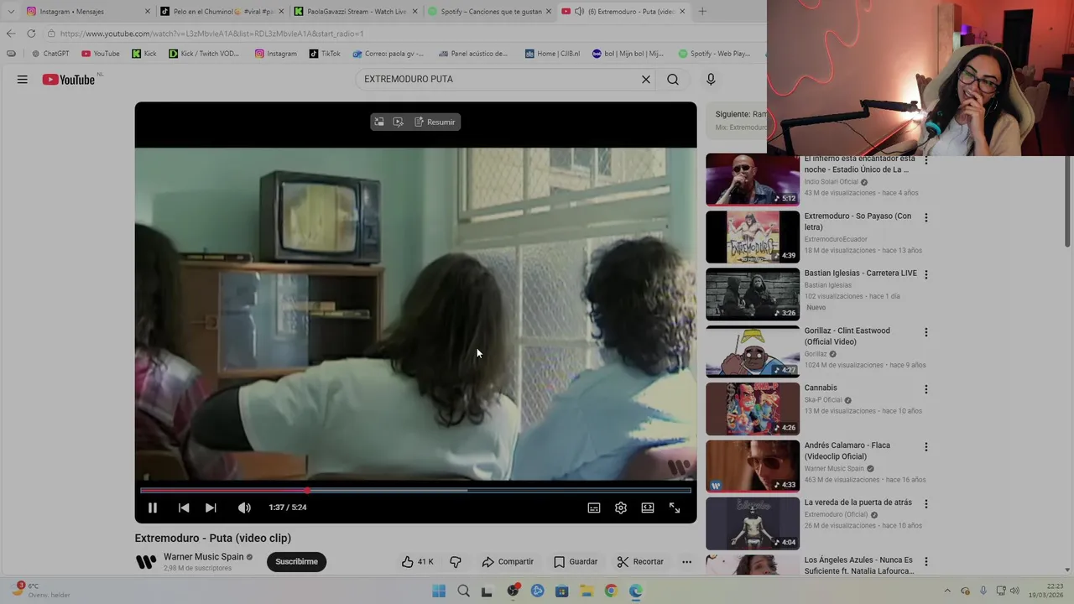The image size is (1074, 604).
Task: Subscribe with the Suscribirme button
Action: point(296,562)
